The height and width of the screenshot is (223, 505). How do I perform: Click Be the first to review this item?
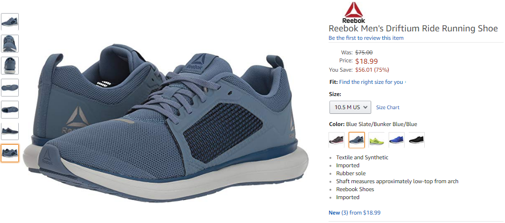[x=366, y=38]
